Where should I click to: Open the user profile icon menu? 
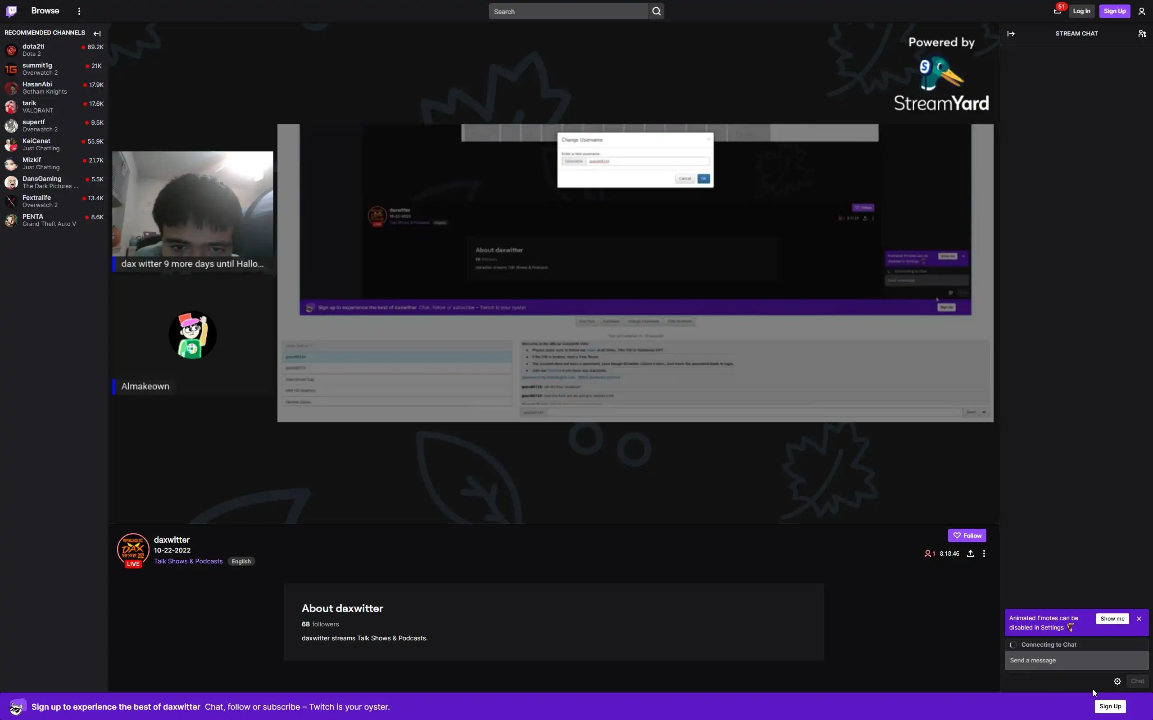click(1142, 11)
